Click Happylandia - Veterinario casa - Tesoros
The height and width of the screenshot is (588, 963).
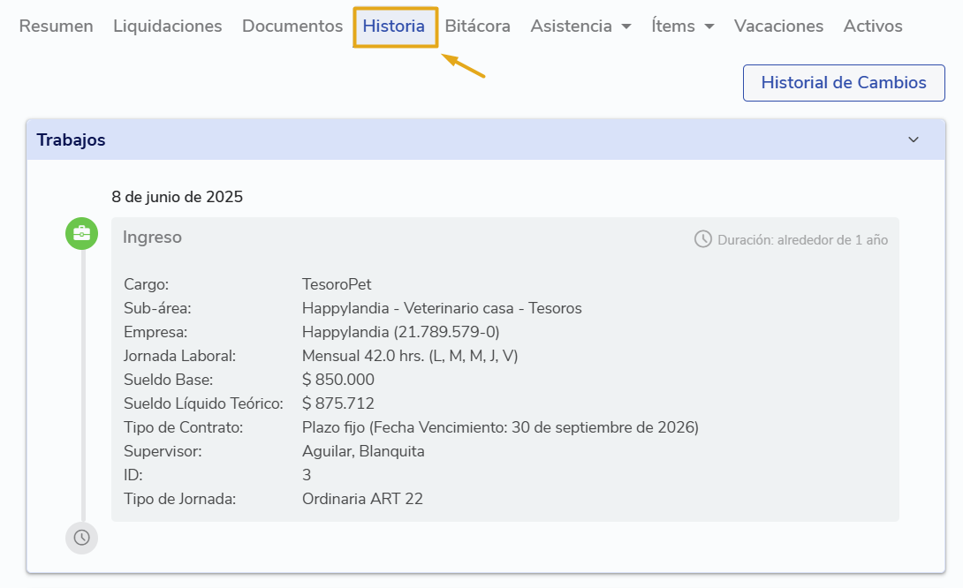pyautogui.click(x=442, y=308)
